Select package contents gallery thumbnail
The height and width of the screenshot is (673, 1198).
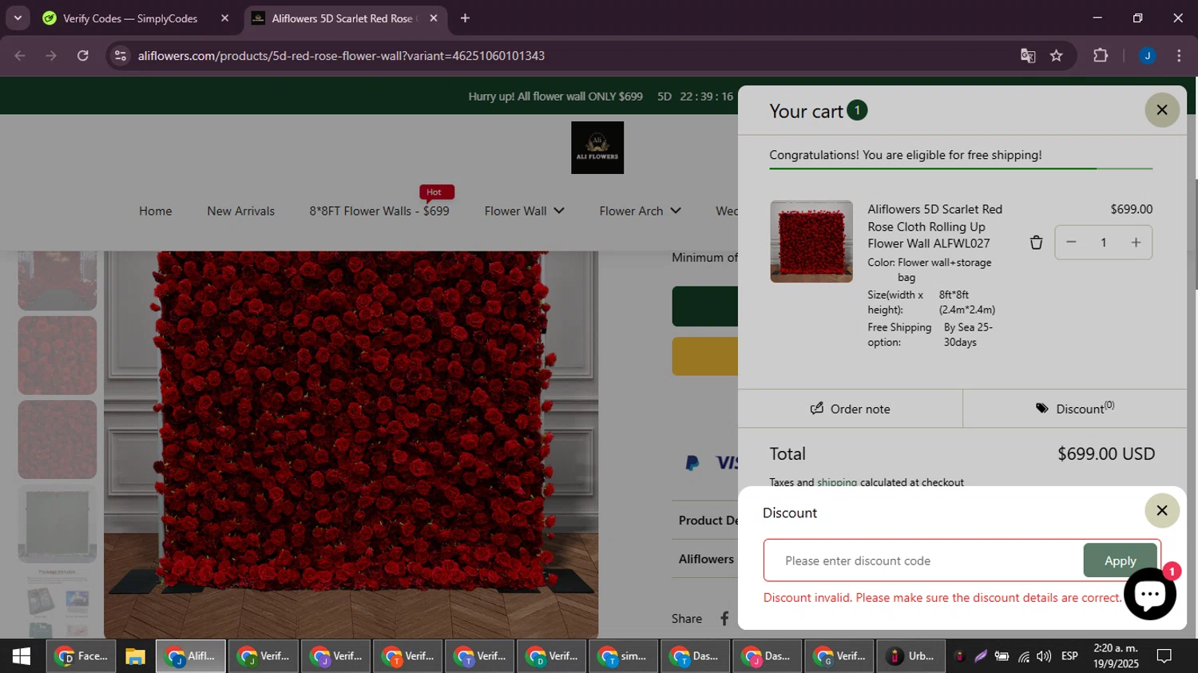coord(58,603)
